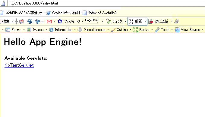Expand the 次に送信 dropdown arrow
The height and width of the screenshot is (117, 205).
(171, 21)
